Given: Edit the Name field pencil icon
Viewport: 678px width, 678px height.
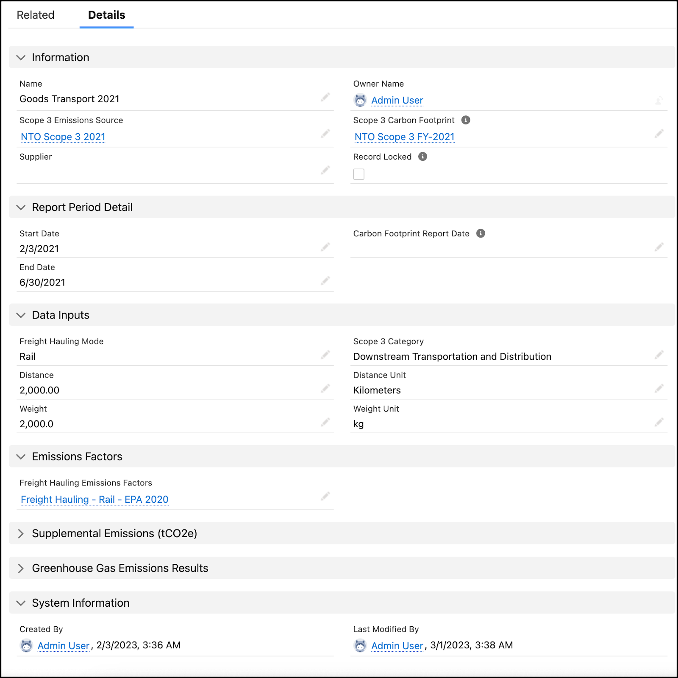Looking at the screenshot, I should 325,98.
